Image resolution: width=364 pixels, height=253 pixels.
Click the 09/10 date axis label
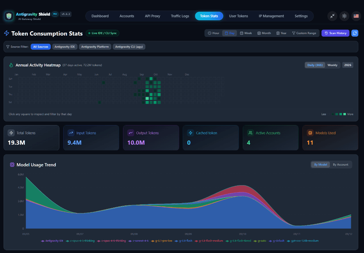click(x=242, y=234)
